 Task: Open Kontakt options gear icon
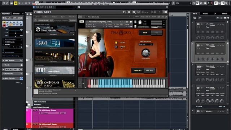129,12
